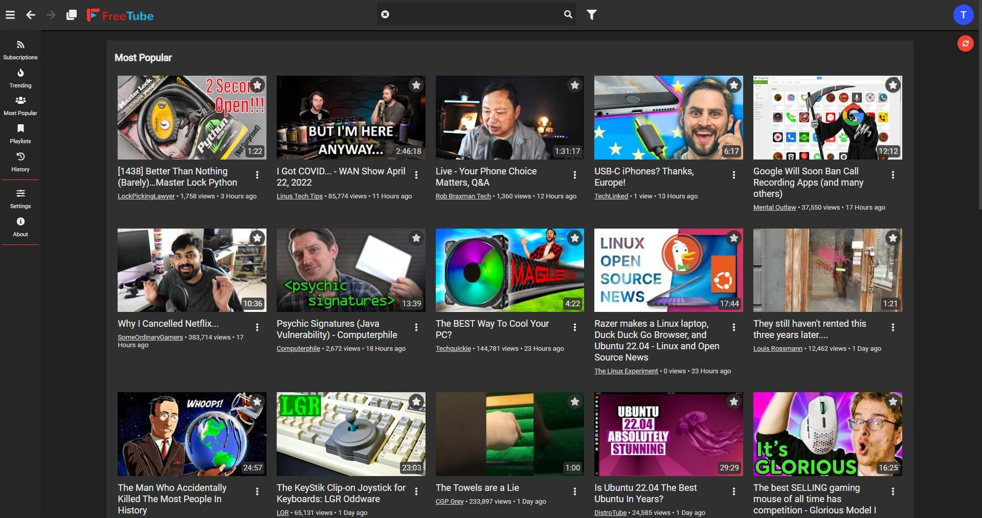This screenshot has height=518, width=982.
Task: Go back using the back arrow
Action: point(31,15)
